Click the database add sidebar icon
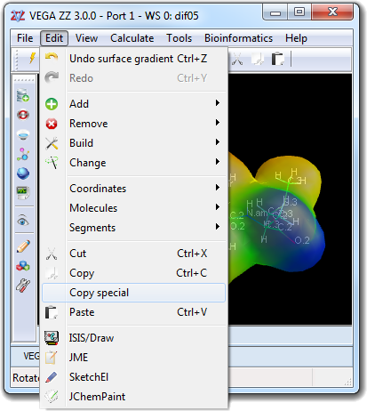This screenshot has width=367, height=411. 23,95
